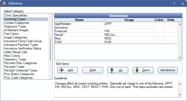
Task: Click the APPT usage cell
Action: (129, 24)
